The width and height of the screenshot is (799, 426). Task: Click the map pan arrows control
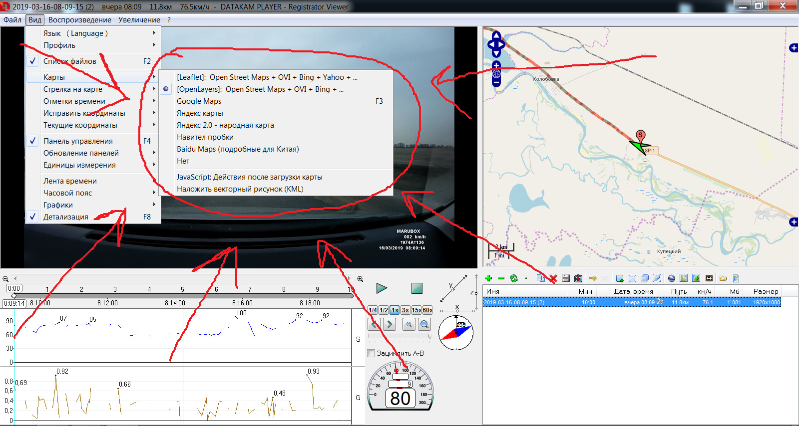tap(496, 44)
